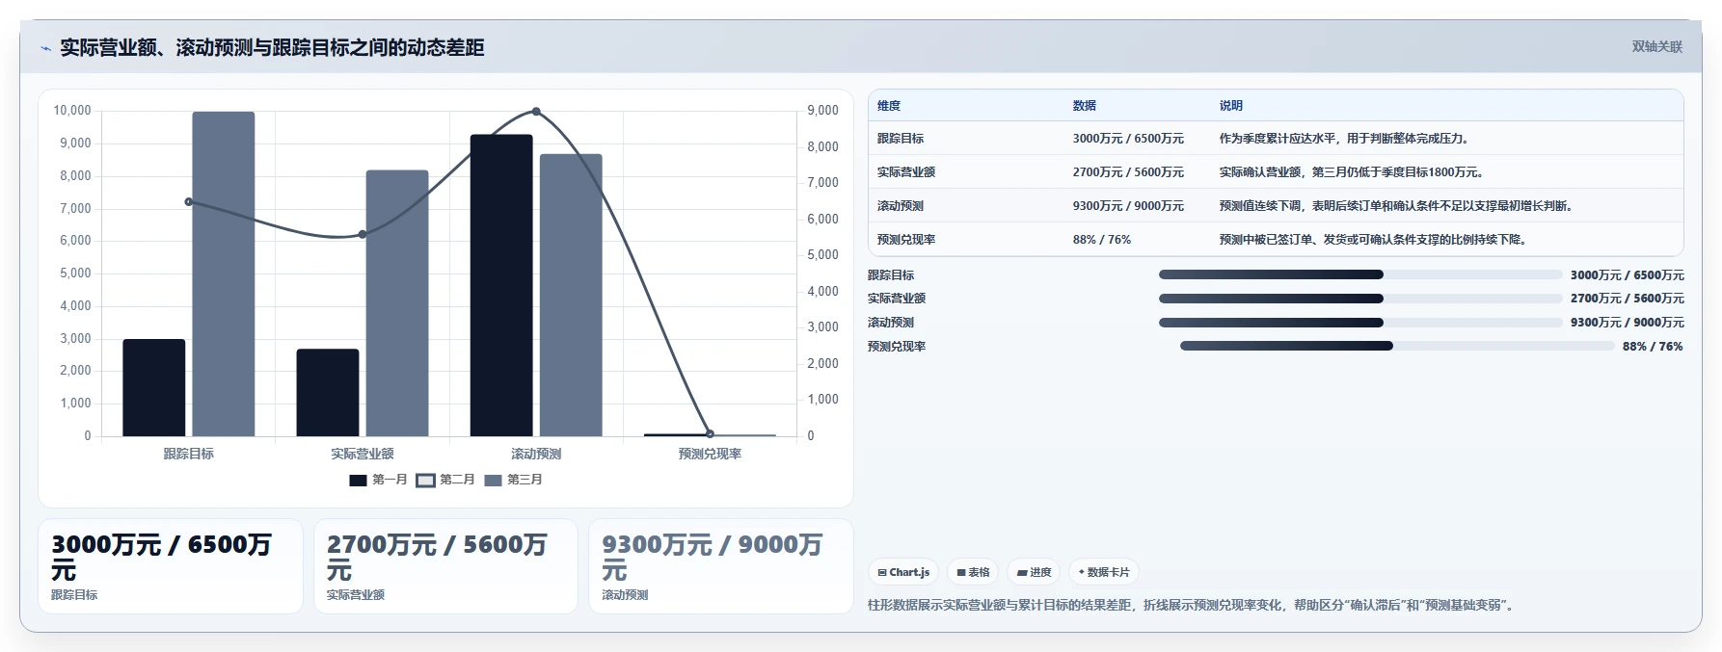Select the dark first-month bar for 滚动预测
1722x652 pixels.
pos(501,285)
